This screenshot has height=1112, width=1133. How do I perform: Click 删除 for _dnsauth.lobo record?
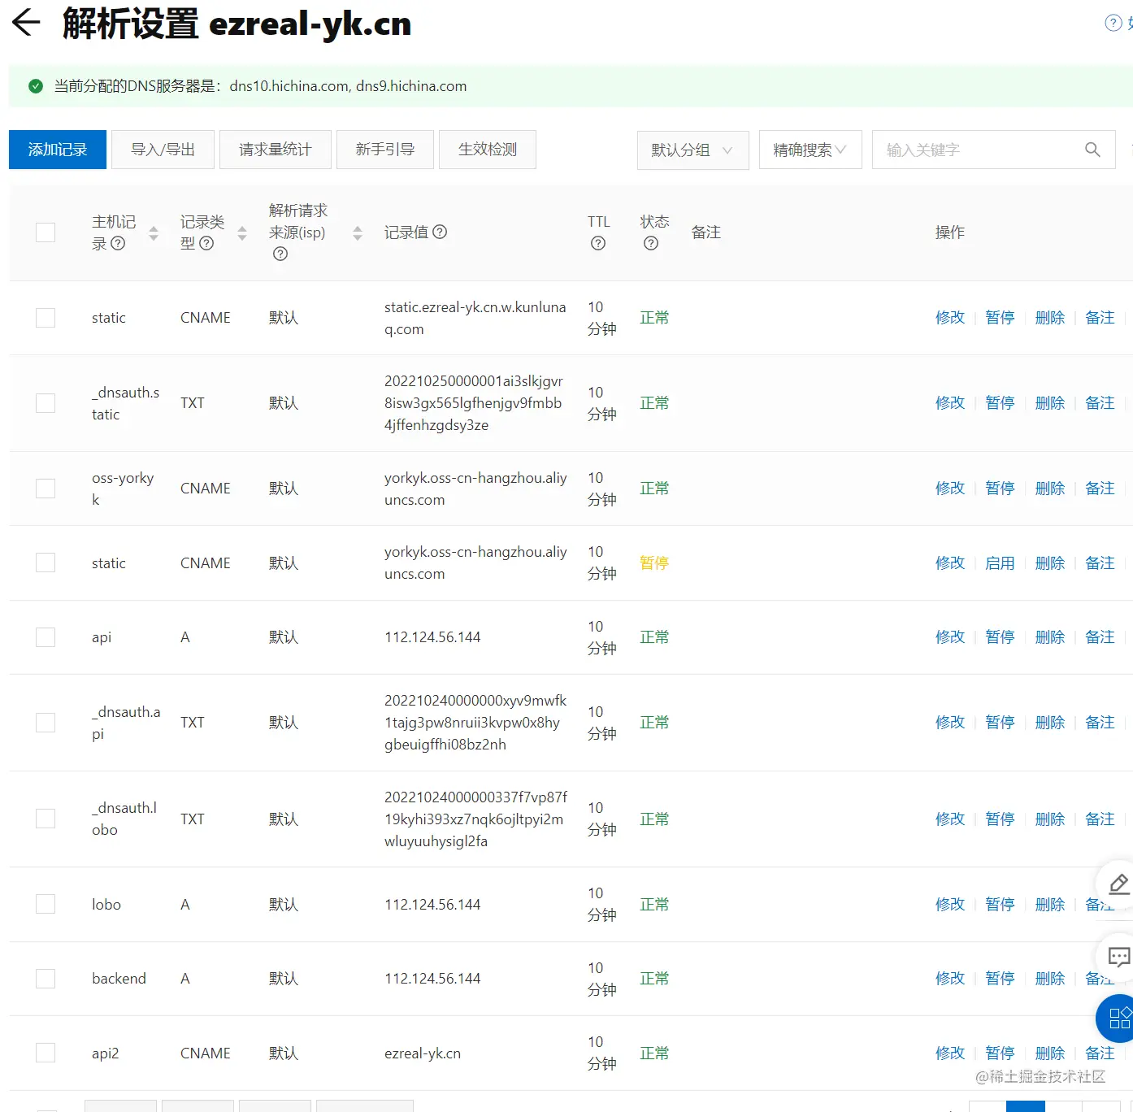(x=1050, y=819)
